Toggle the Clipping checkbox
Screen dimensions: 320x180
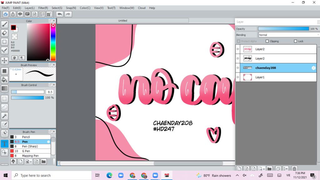click(267, 41)
